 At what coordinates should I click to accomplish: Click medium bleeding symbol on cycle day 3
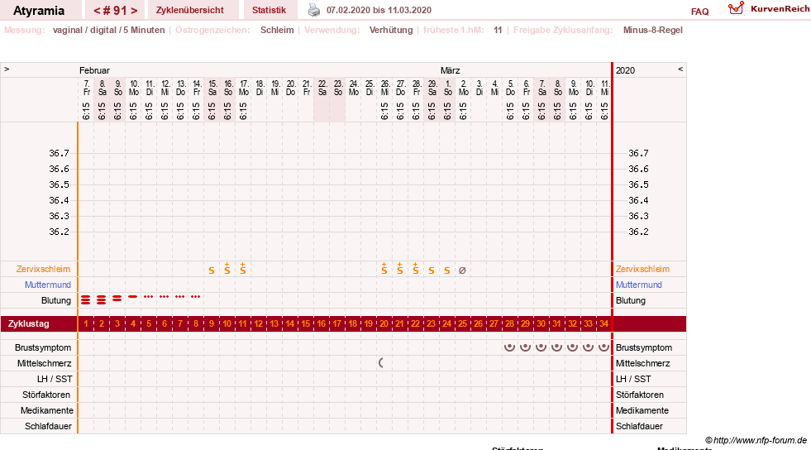(117, 299)
